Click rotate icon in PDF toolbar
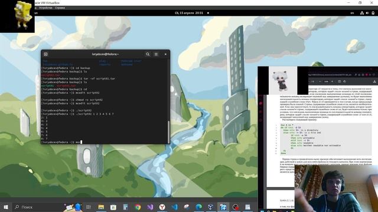Viewport: 378px width, 212px height. coord(344,81)
